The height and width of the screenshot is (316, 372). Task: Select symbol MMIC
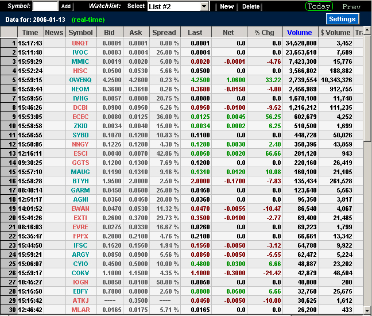(x=80, y=61)
